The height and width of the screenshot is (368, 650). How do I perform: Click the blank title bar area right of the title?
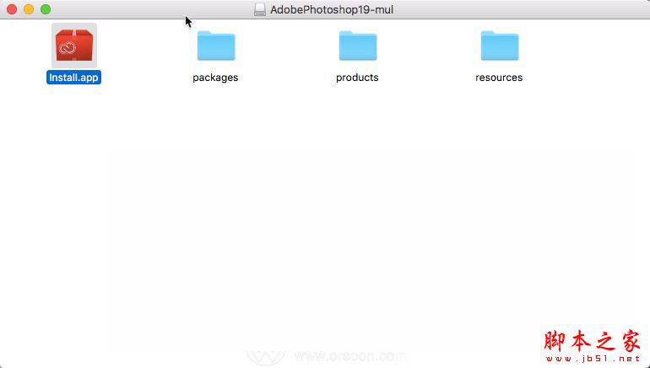(x=520, y=9)
